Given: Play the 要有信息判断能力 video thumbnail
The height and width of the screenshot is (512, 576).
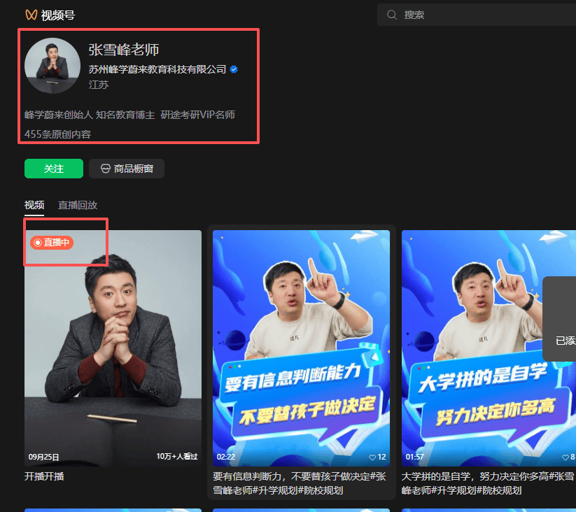Looking at the screenshot, I should click(x=301, y=346).
